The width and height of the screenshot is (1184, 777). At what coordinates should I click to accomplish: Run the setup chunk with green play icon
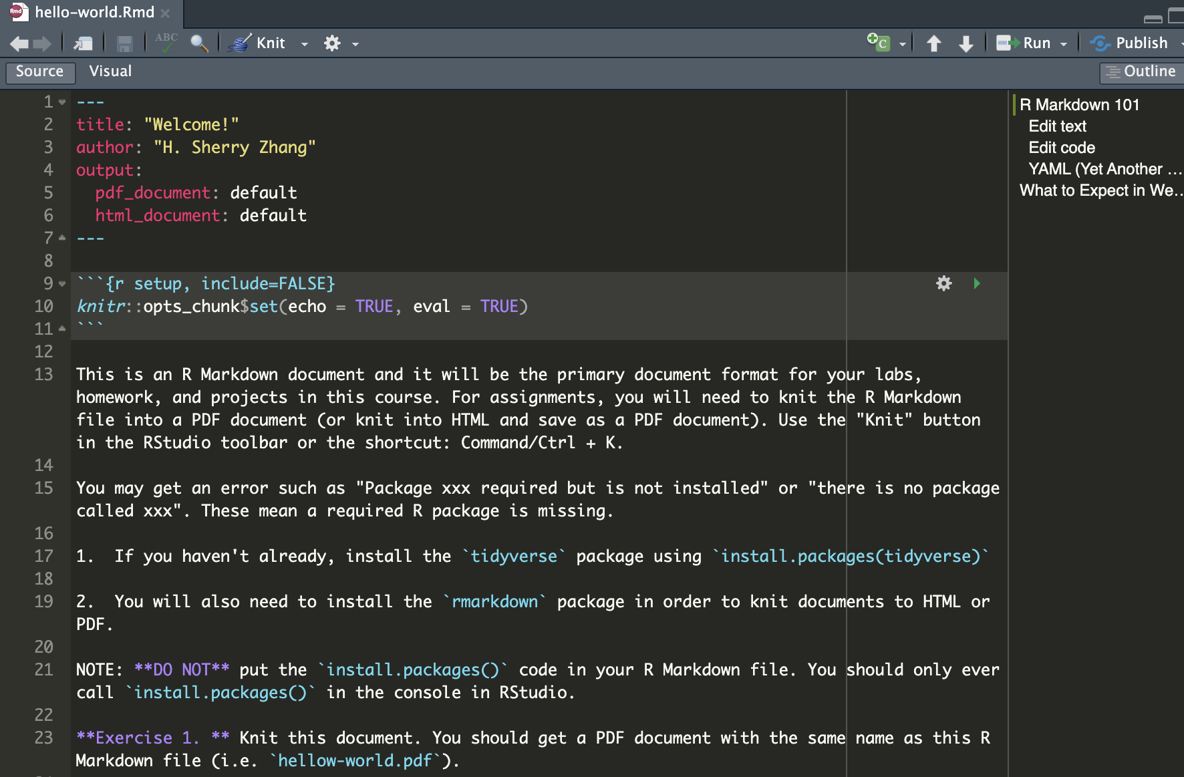coord(976,283)
